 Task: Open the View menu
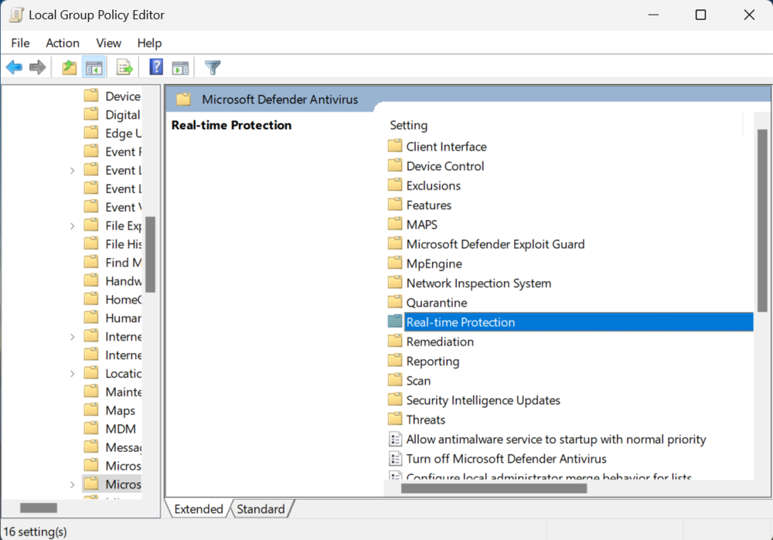[x=108, y=42]
